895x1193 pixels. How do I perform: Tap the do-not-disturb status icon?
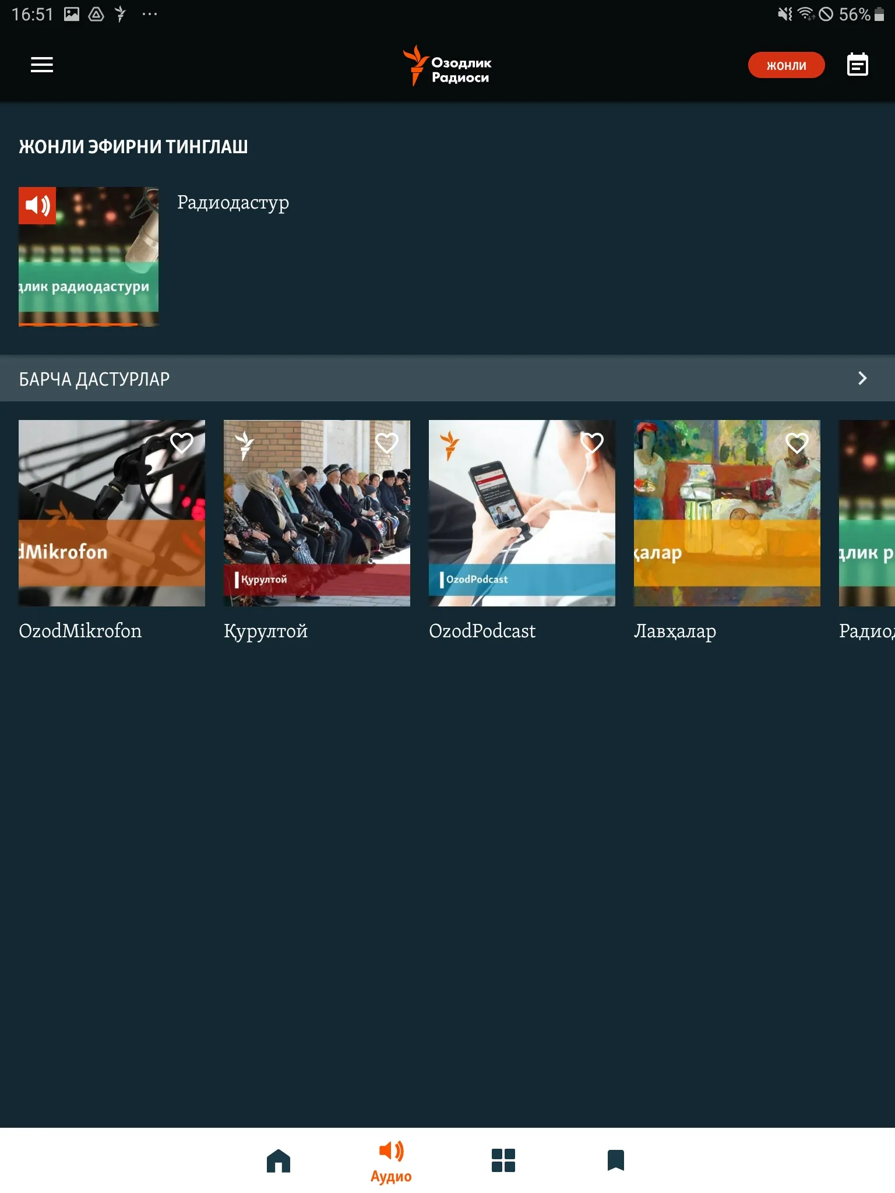coord(826,14)
